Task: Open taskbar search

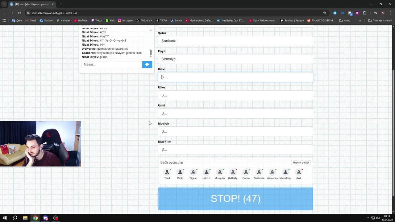Action: [x=15, y=218]
